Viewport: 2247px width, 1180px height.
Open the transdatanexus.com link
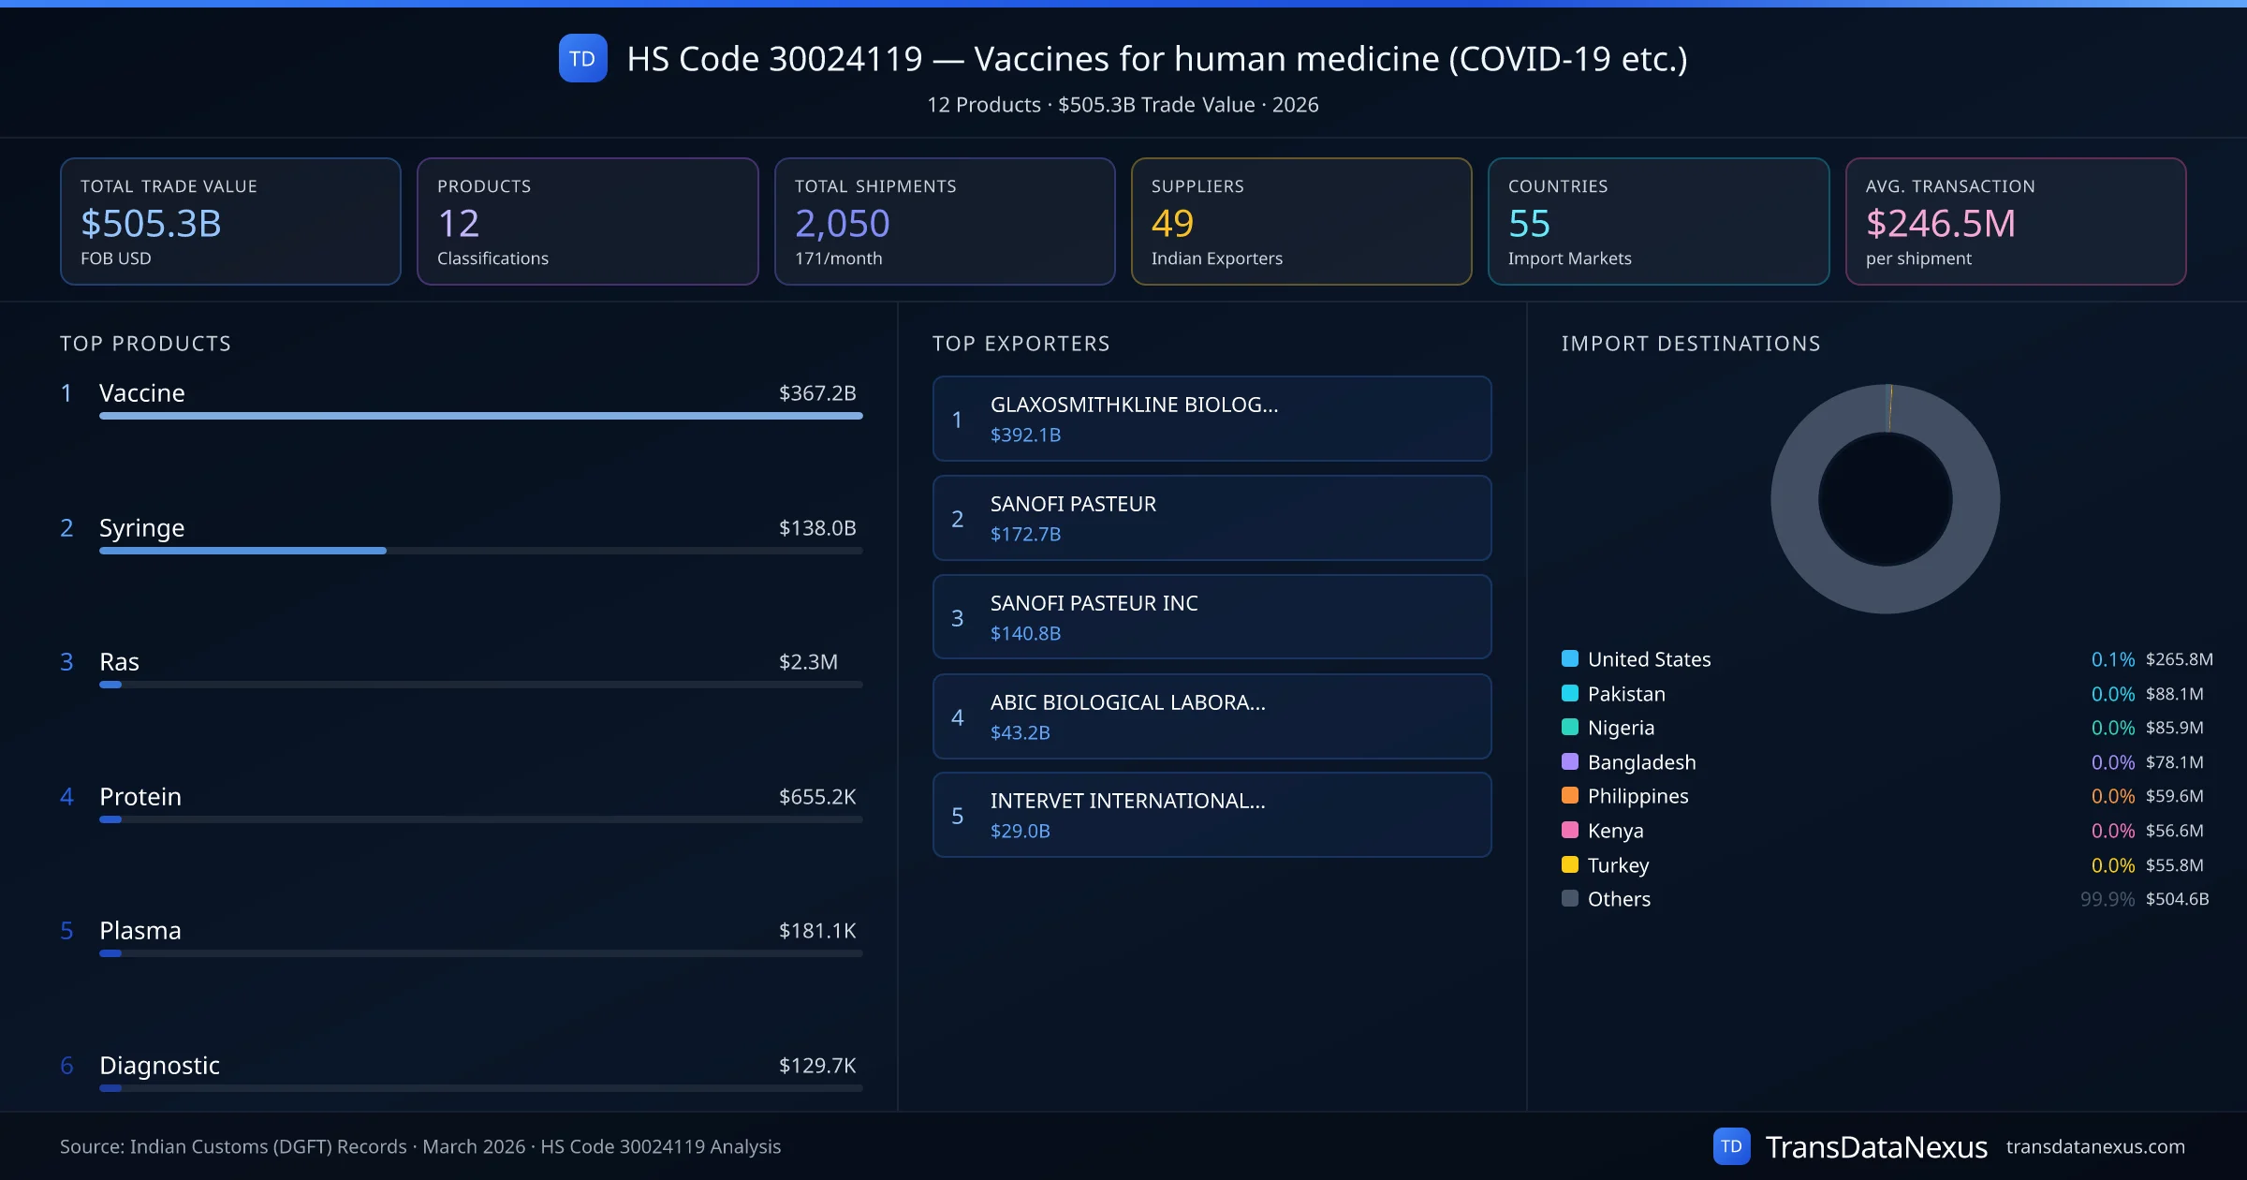(2094, 1146)
